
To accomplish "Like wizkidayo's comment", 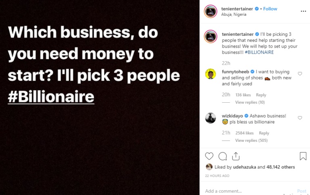I will pos(300,118).
